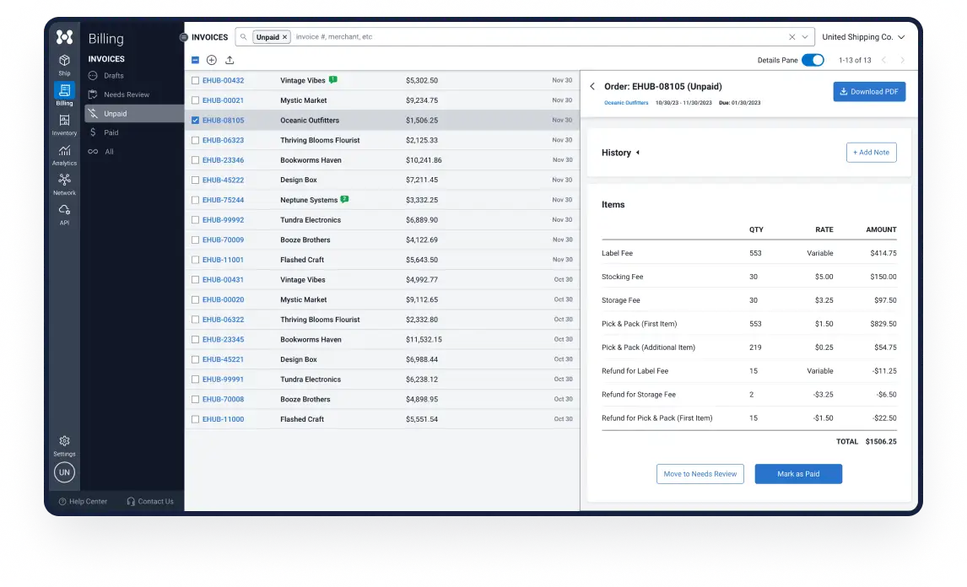
Task: Uncheck invoice EHUB-08105
Action: click(x=195, y=120)
